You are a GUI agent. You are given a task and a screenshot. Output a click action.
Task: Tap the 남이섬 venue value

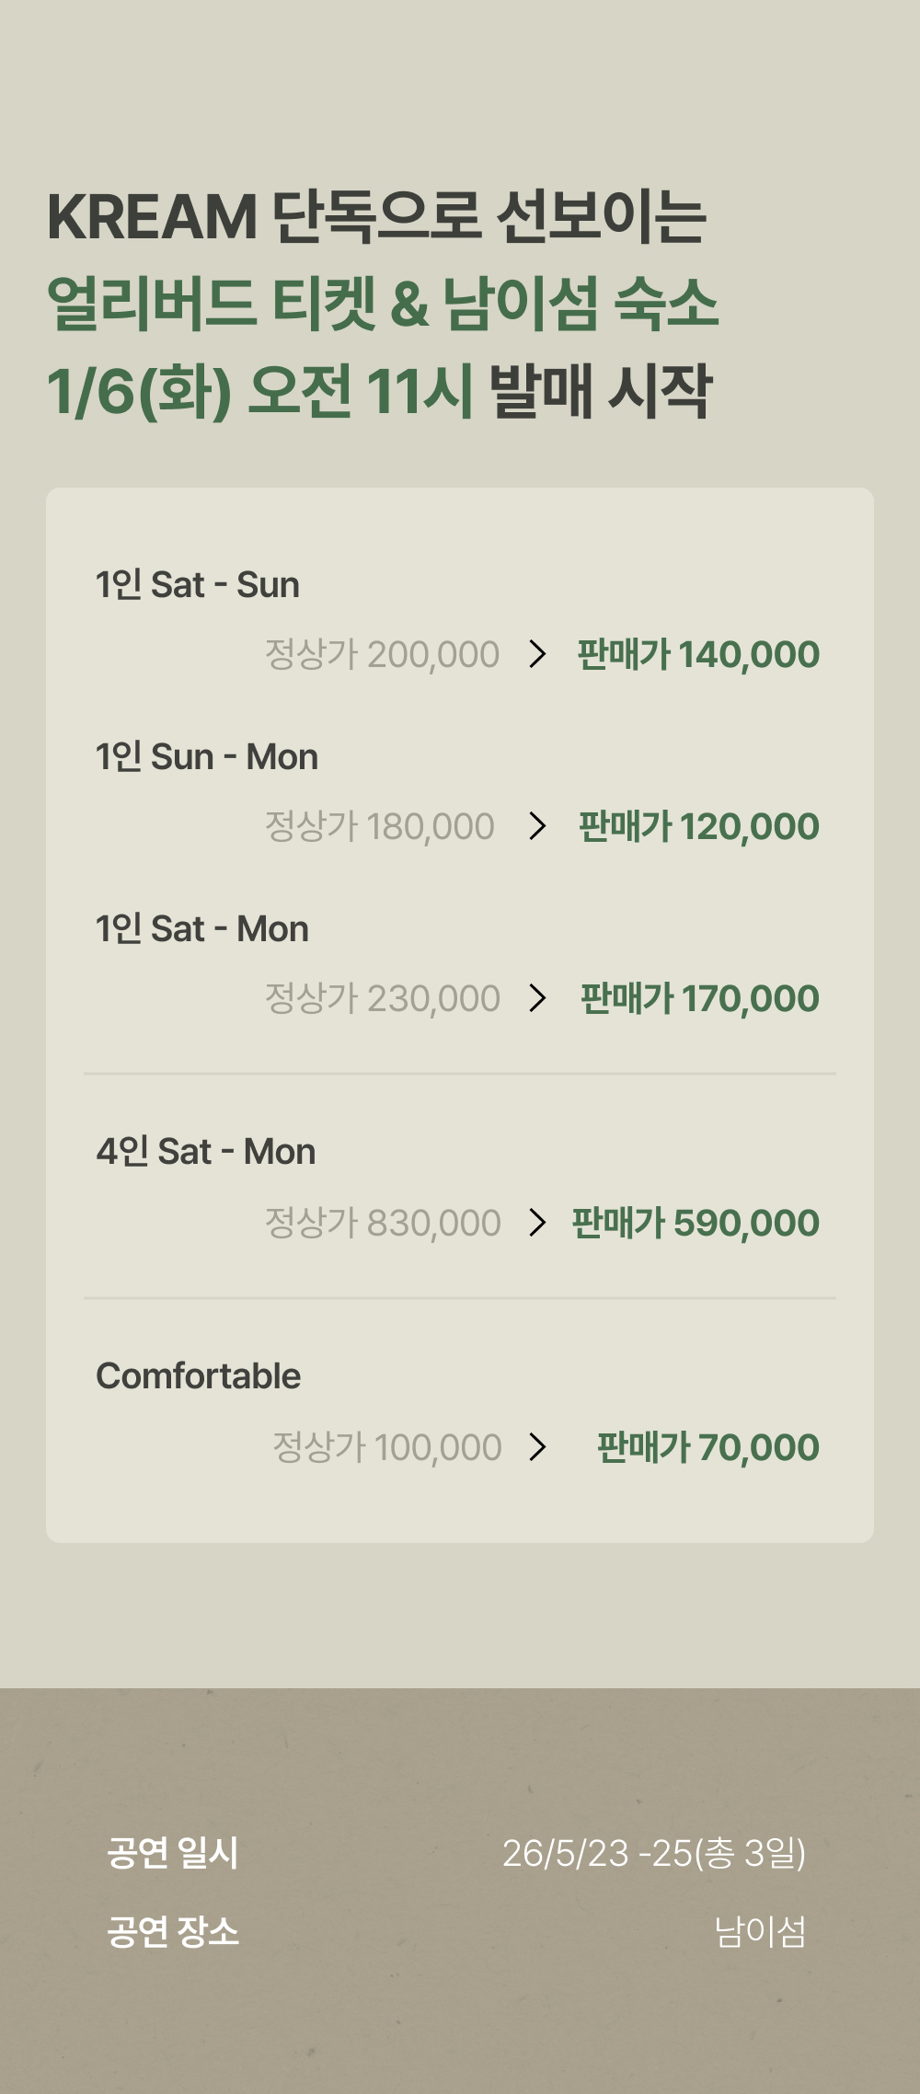tap(761, 1931)
